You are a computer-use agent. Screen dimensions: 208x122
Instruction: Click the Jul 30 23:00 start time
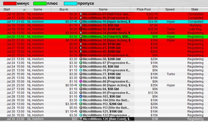[15, 119]
